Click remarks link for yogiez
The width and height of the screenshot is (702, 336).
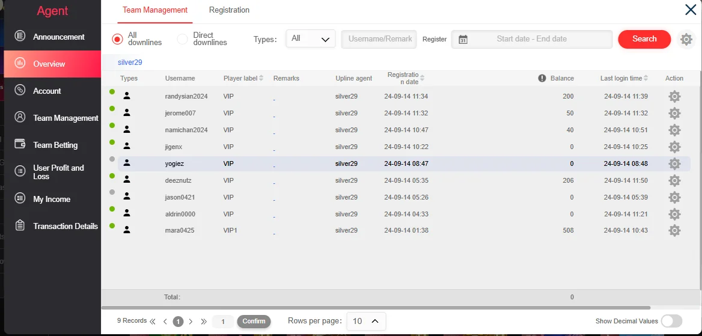pyautogui.click(x=274, y=165)
